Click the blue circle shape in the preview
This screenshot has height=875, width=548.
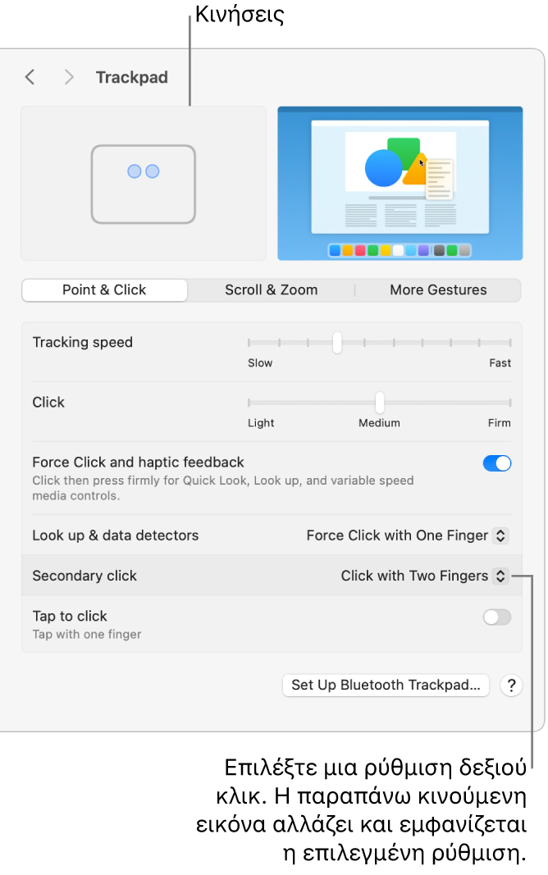click(x=383, y=168)
